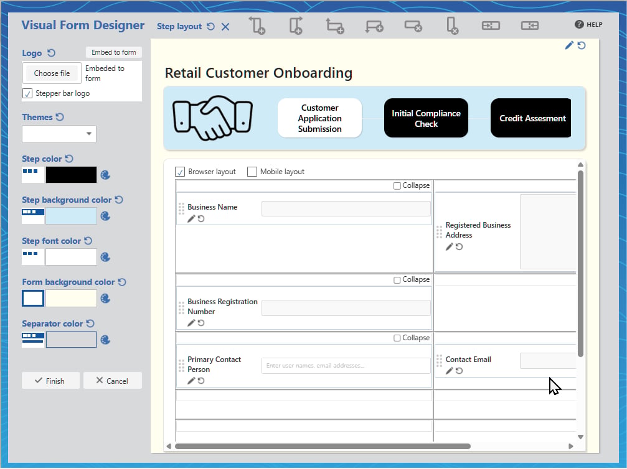627x469 pixels.
Task: Check Collapse above Business Registration Number row
Action: (x=397, y=280)
